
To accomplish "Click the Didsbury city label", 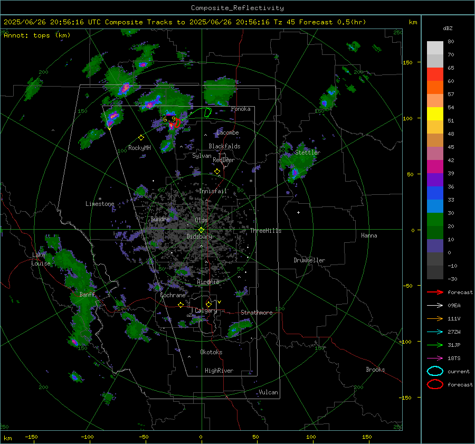I will (199, 237).
